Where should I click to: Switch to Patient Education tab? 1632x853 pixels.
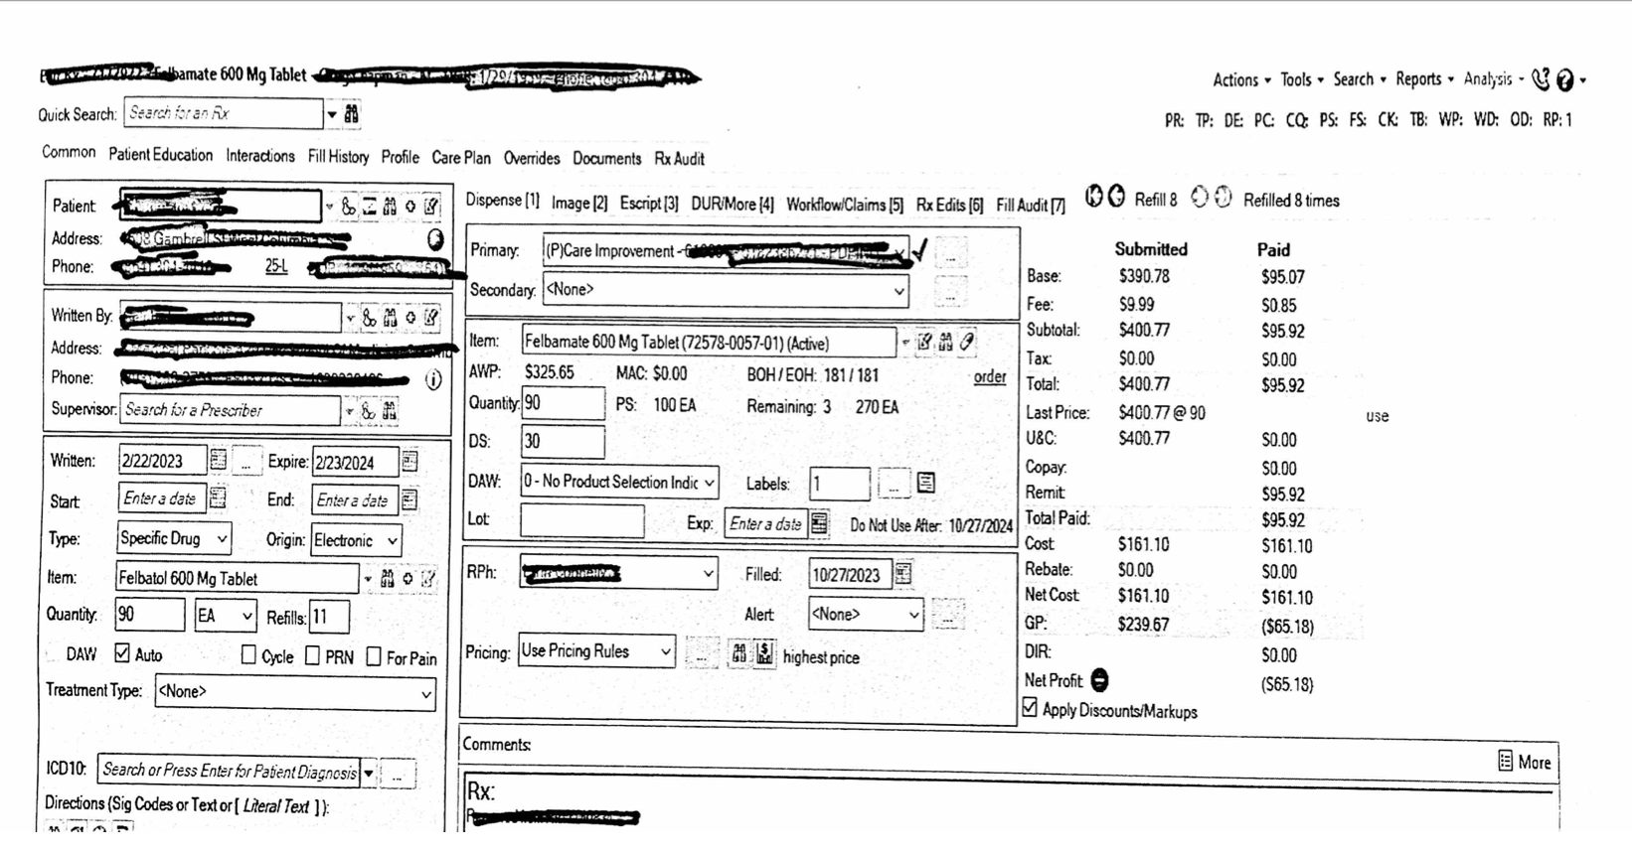pyautogui.click(x=160, y=155)
